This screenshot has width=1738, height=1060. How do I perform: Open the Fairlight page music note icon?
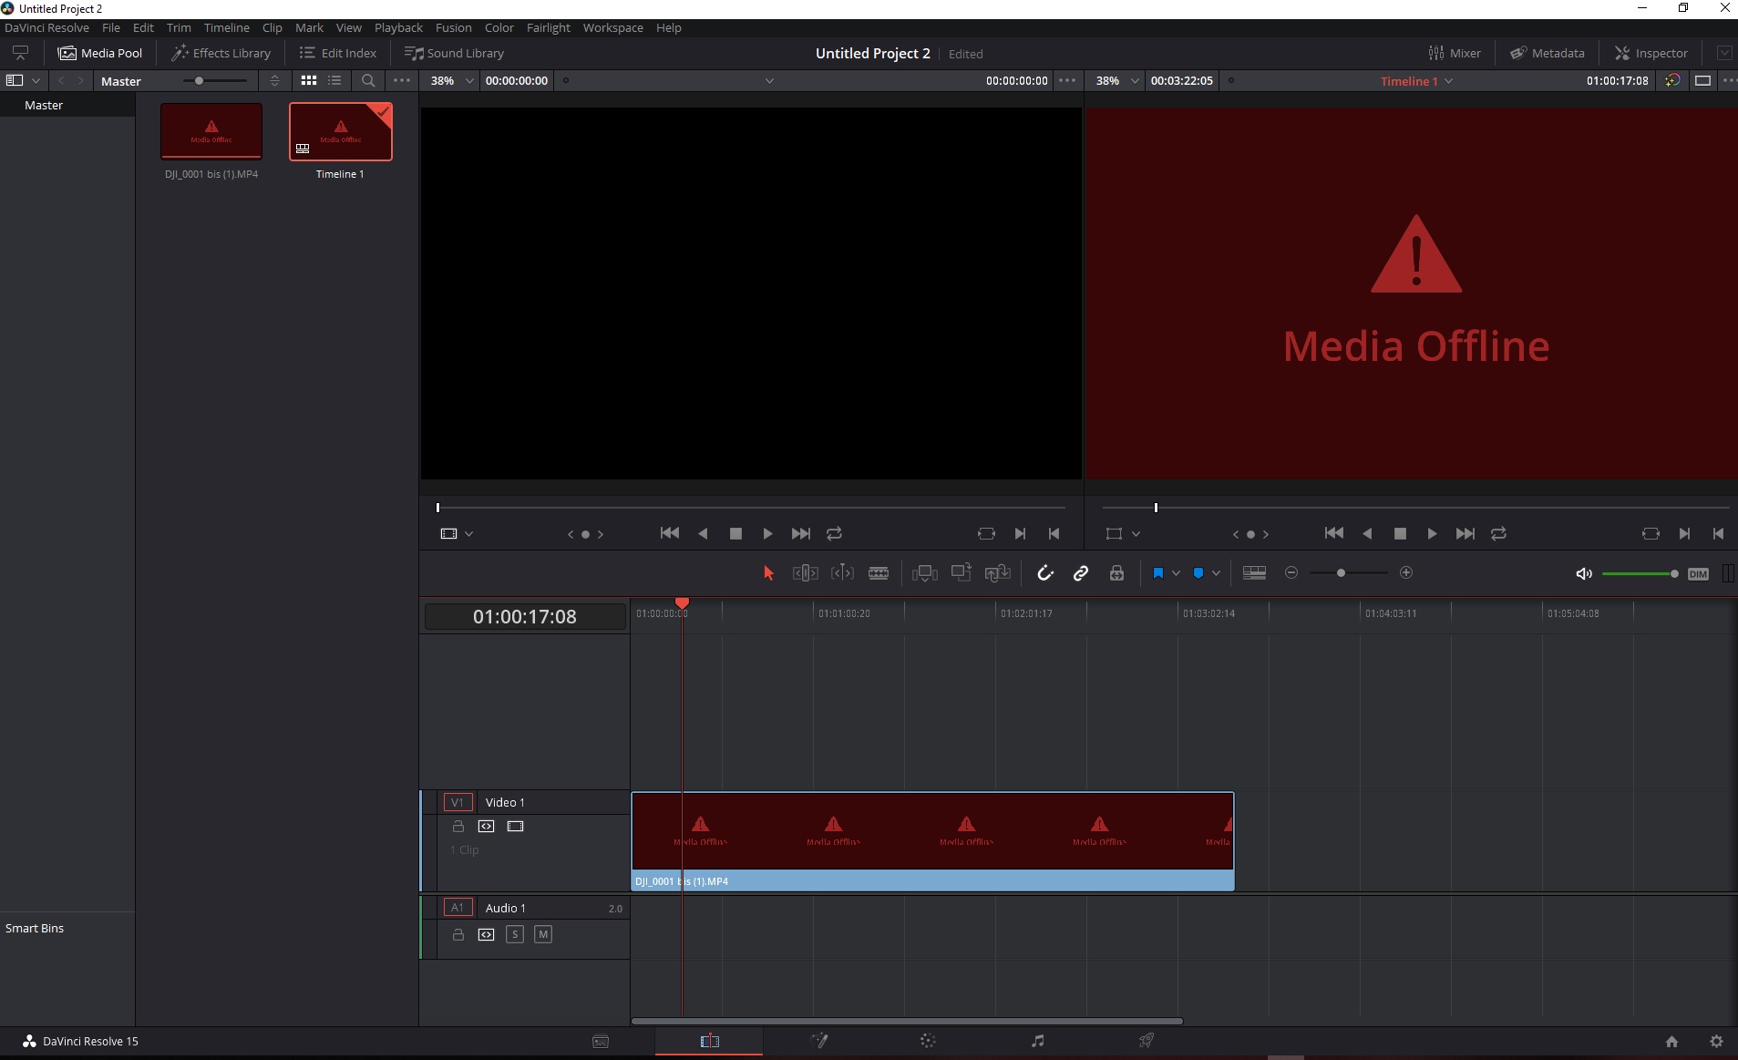pyautogui.click(x=1037, y=1041)
